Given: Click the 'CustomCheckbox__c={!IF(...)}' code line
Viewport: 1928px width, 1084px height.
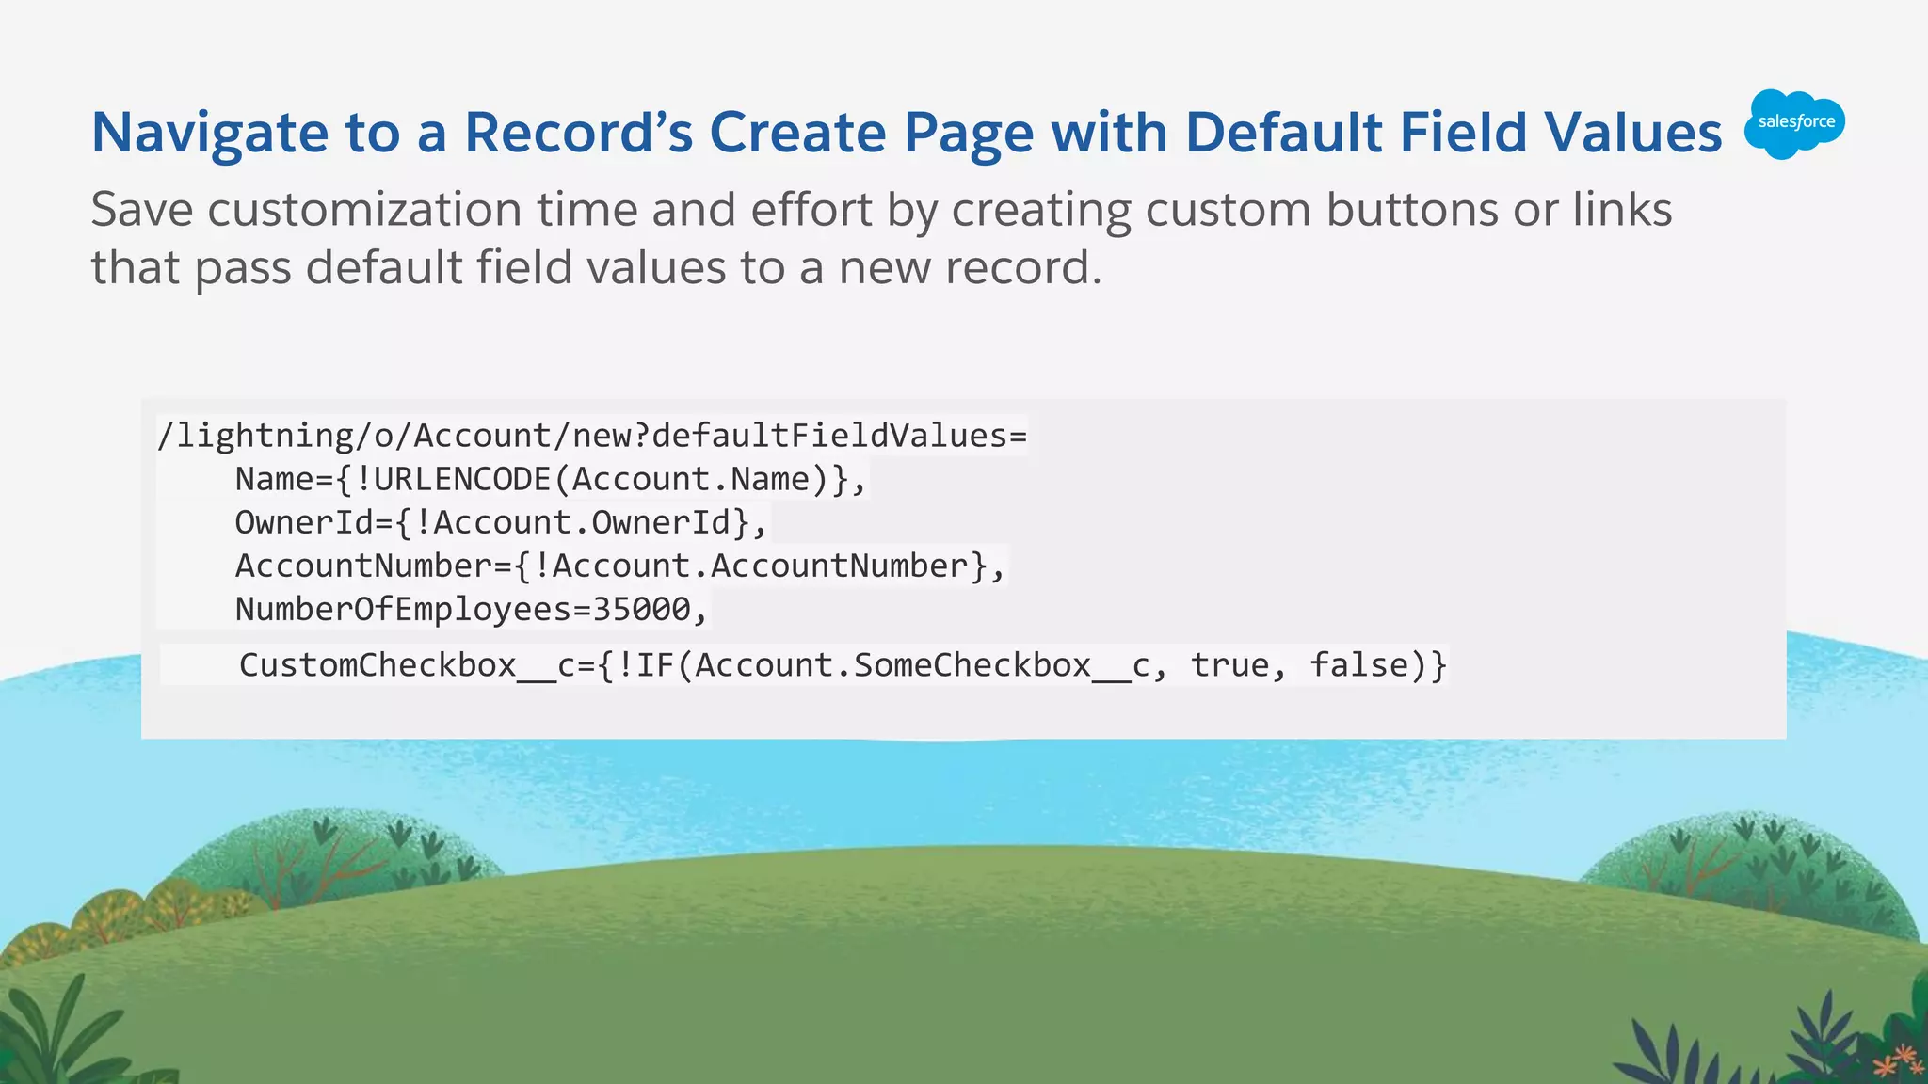Looking at the screenshot, I should tap(843, 664).
